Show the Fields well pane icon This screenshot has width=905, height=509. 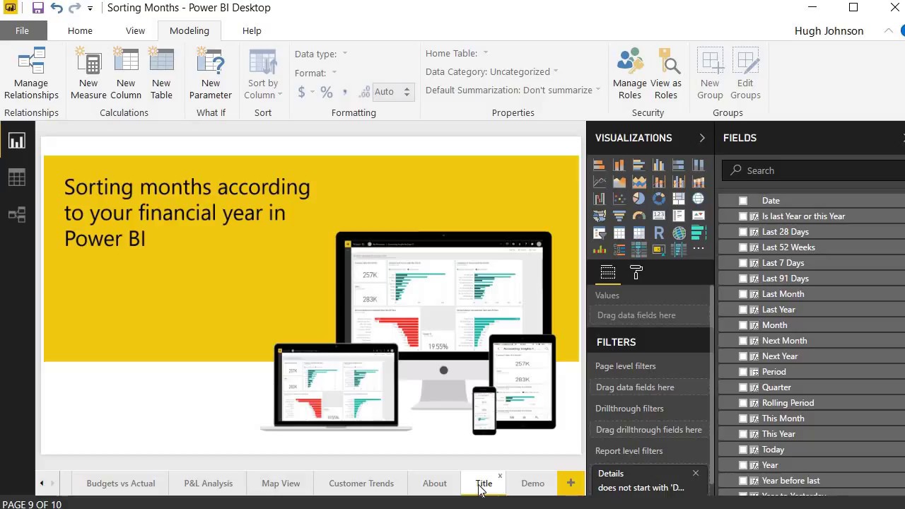608,272
